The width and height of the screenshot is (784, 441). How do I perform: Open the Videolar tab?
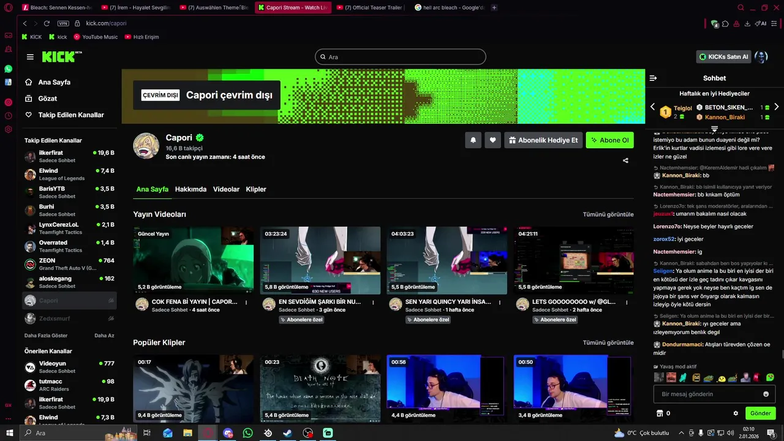(x=226, y=189)
